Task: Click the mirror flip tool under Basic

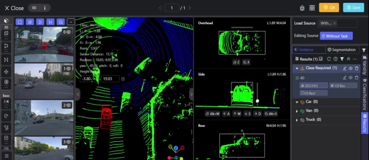Action: click(x=6, y=102)
